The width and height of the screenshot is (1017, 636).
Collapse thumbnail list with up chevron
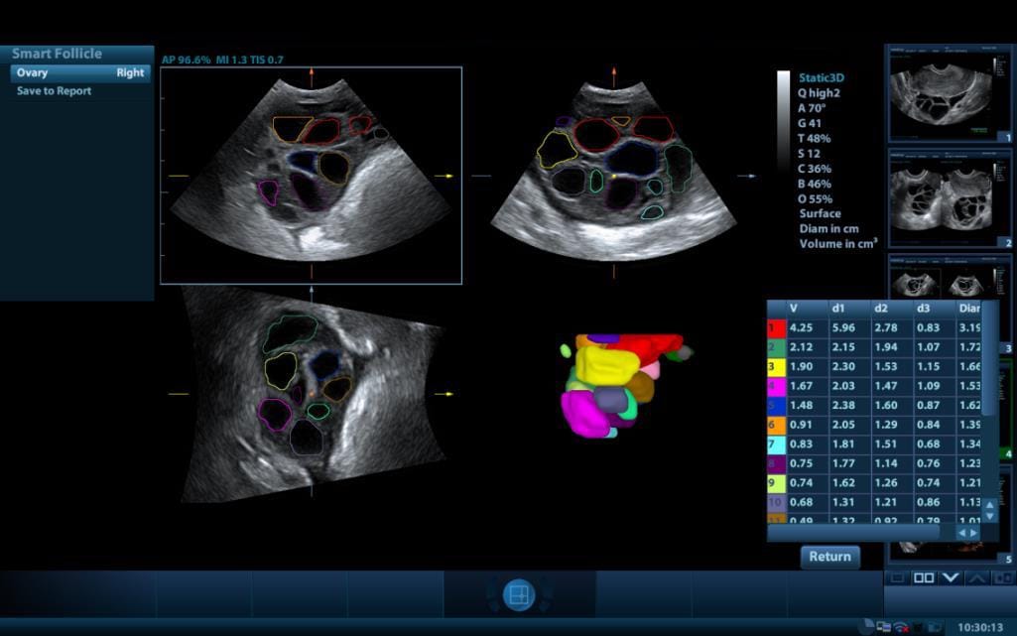(976, 577)
